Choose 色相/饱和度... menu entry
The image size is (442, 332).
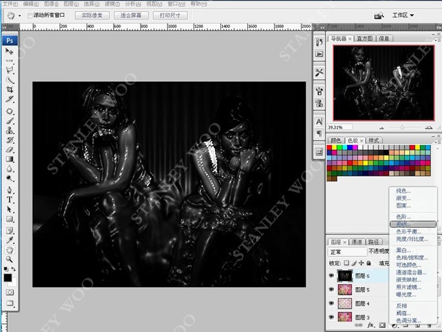(x=412, y=258)
